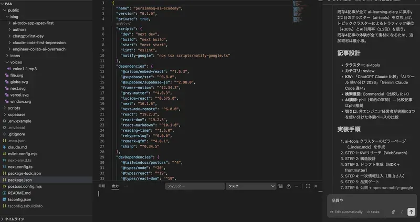420x222 pixels.
Task: Expand the claude-code-first-impression folder
Action: point(9,43)
